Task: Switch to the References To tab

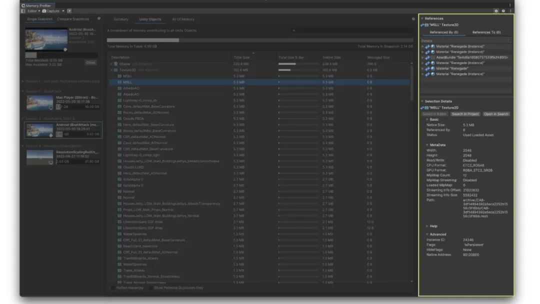Action: coord(486,32)
